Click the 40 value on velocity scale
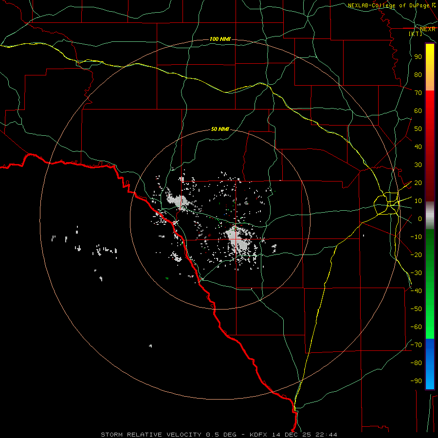Viewport: 438px width, 438px height. pos(418,147)
